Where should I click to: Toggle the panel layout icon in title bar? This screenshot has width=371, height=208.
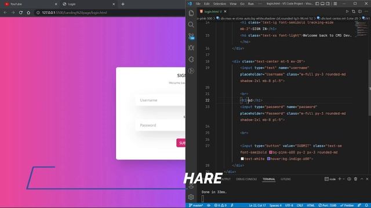tap(322, 4)
